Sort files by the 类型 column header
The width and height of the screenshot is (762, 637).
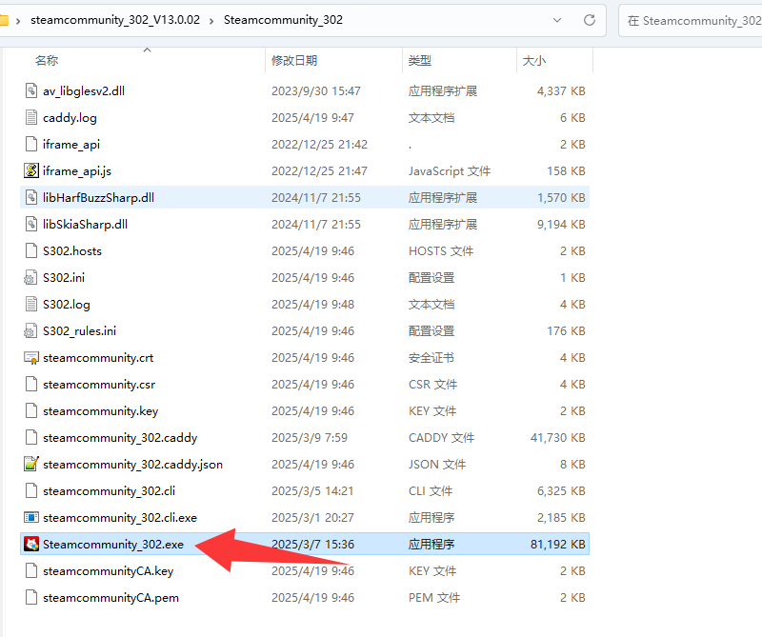coord(420,60)
